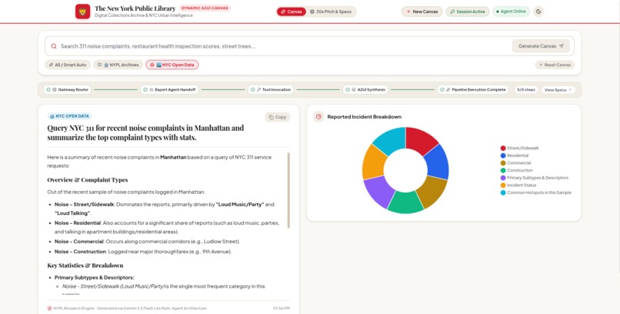Screen dimensions: 620x314
Task: Click the cyan Common Hotspots donut segment
Action: (x=390, y=140)
